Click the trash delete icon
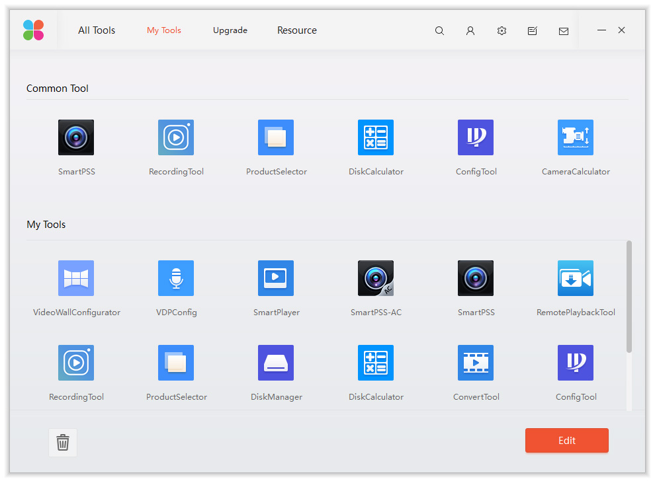 pyautogui.click(x=63, y=442)
